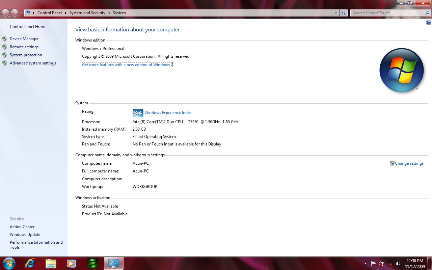
Task: Open Windows Experience Index link
Action: 168,113
